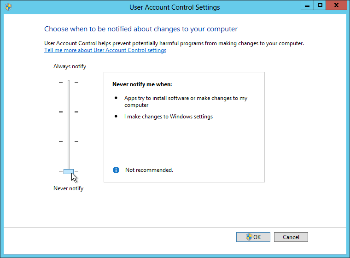Click the blue info icon beside "Not recommended"
The height and width of the screenshot is (258, 350).
coord(116,170)
